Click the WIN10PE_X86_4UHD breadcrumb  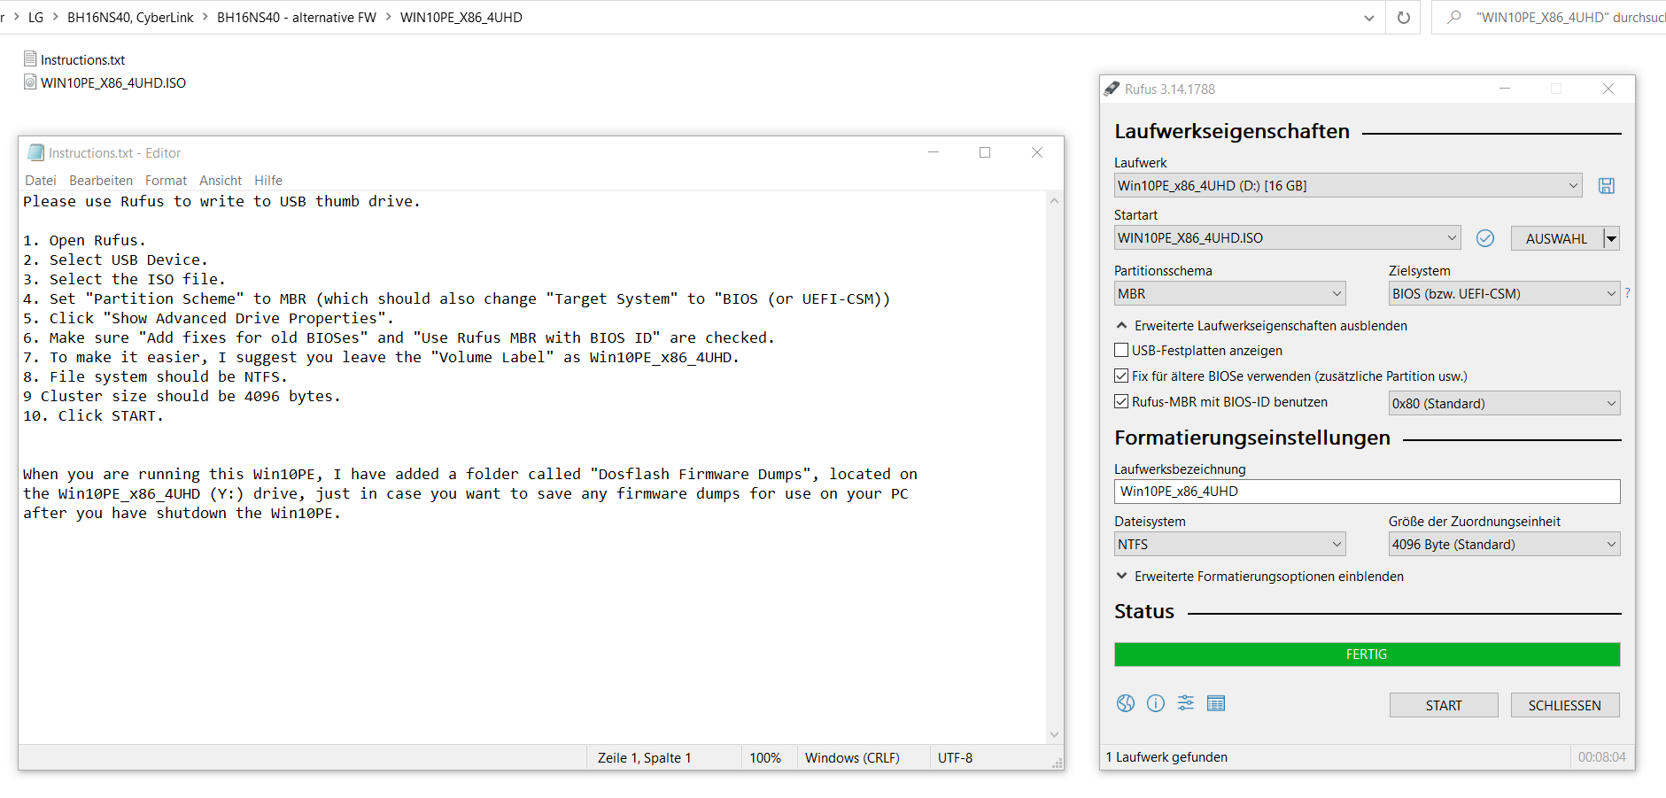[461, 18]
